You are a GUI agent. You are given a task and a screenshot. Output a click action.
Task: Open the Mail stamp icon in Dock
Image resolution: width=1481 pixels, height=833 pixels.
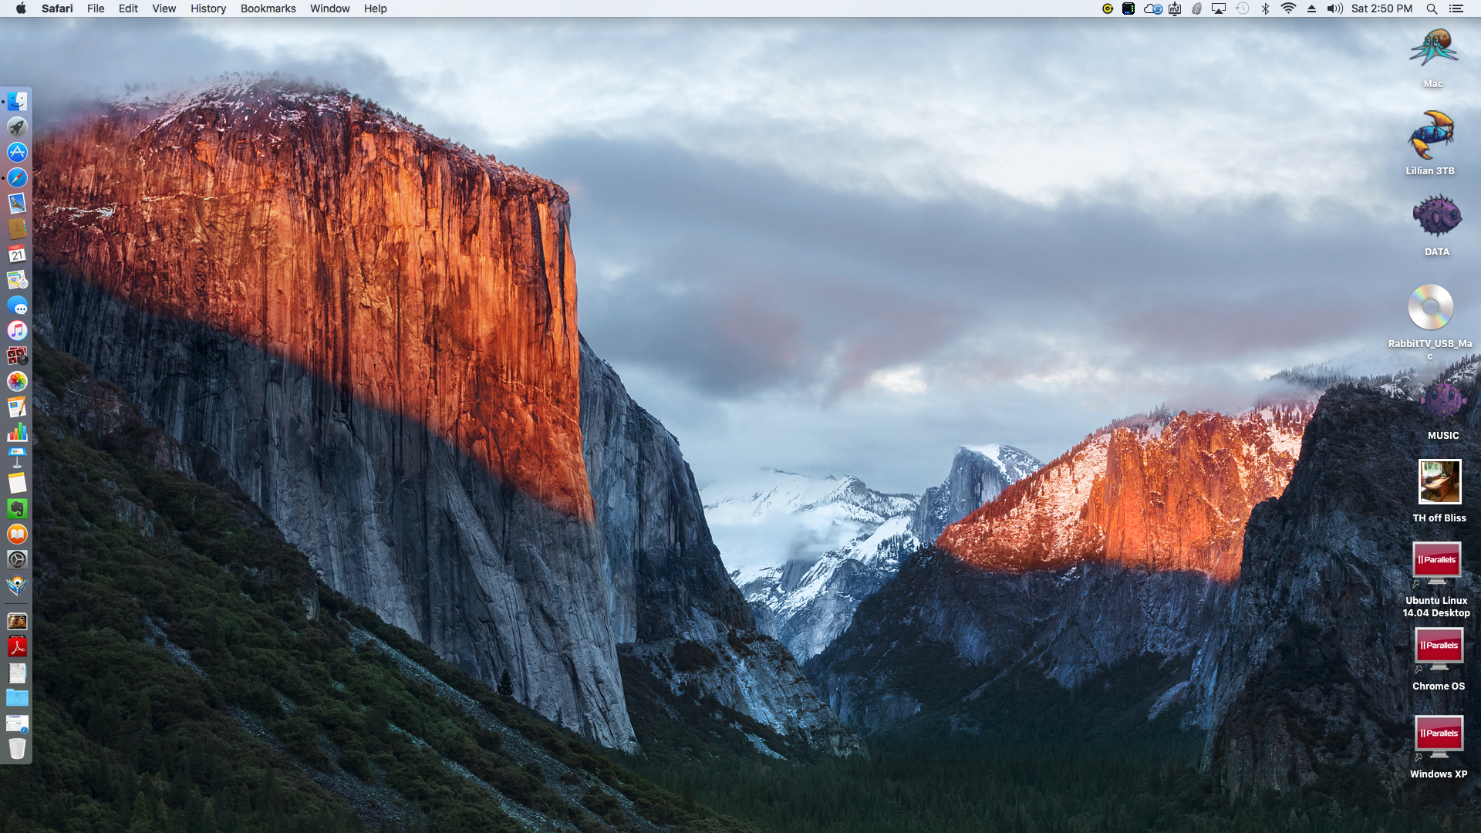17,203
